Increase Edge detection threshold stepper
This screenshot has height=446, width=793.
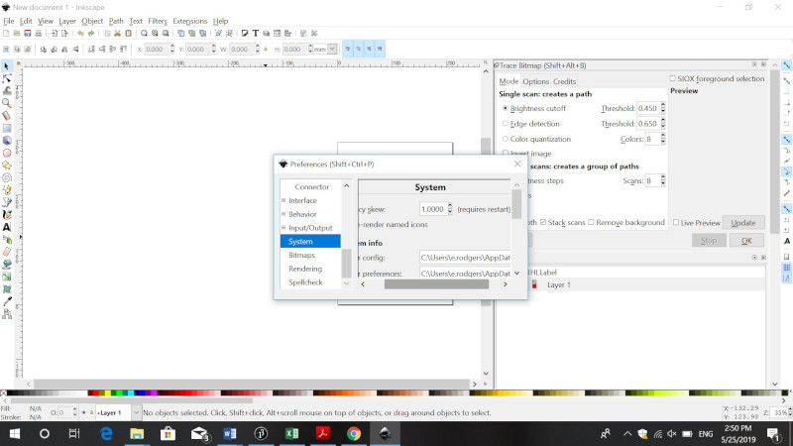pos(663,121)
